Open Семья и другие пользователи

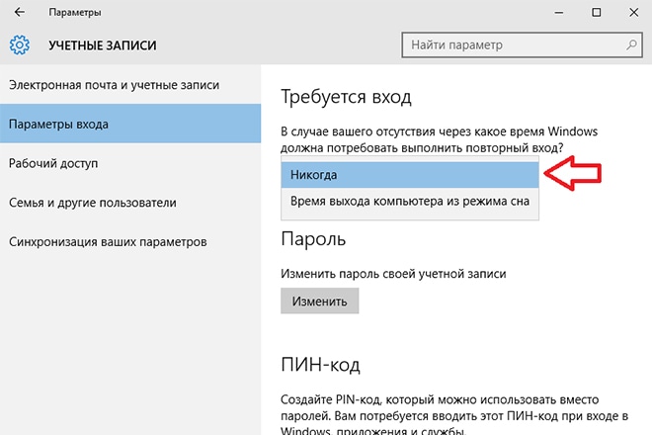click(x=92, y=203)
